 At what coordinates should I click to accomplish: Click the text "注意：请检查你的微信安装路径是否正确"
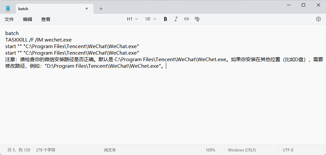(x=49, y=60)
